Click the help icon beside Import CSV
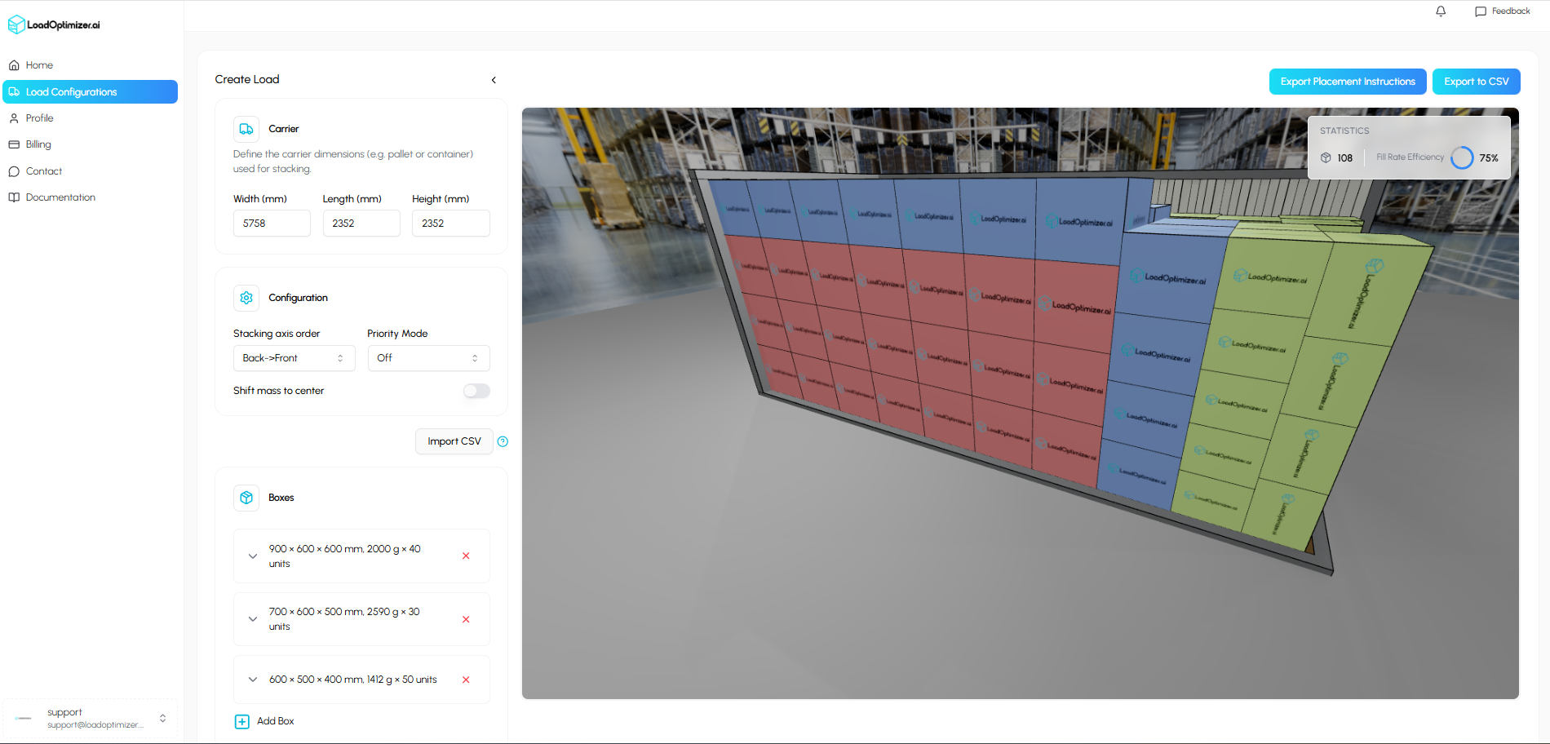 503,441
